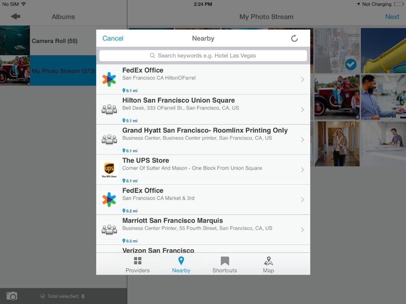406x304 pixels.
Task: Tap the refresh icon in Nearby header
Action: tap(294, 39)
